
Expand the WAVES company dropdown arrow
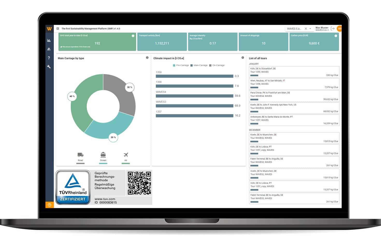pyautogui.click(x=310, y=29)
